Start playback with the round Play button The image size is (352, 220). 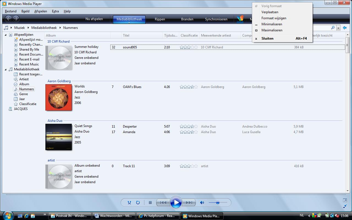(x=176, y=203)
